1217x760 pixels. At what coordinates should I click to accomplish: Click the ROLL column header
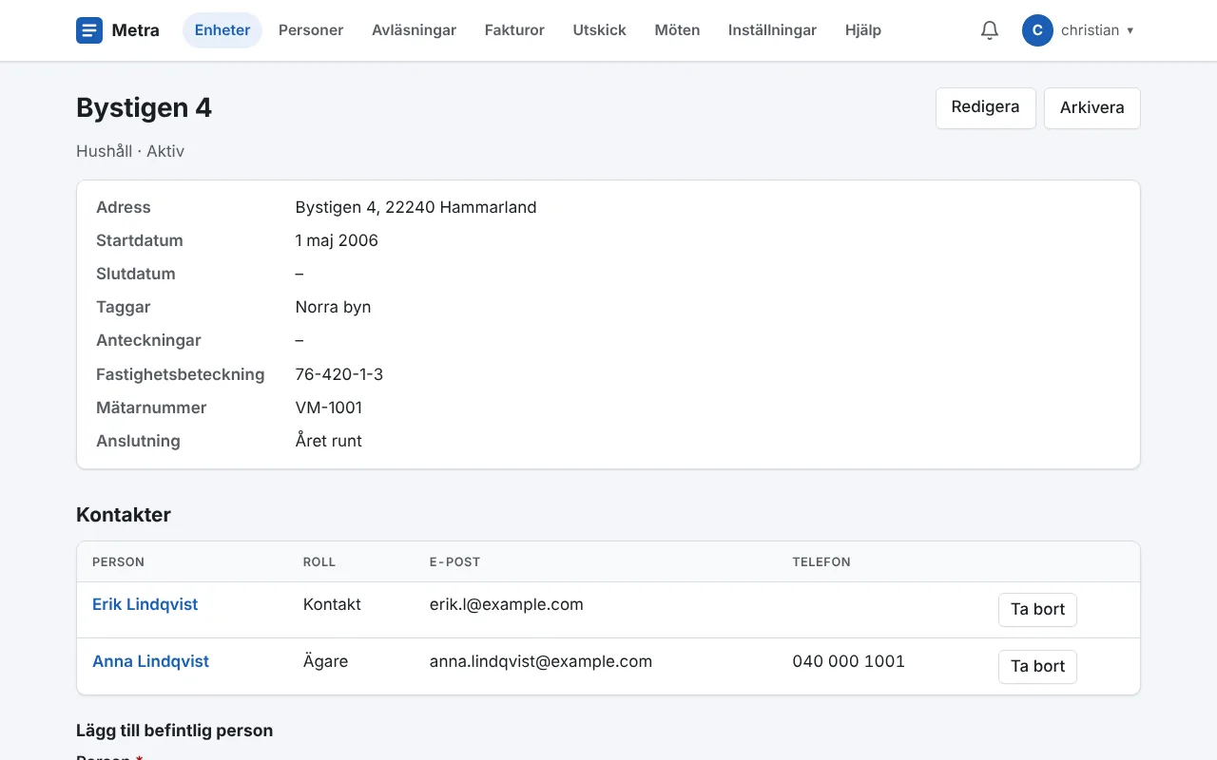click(319, 562)
